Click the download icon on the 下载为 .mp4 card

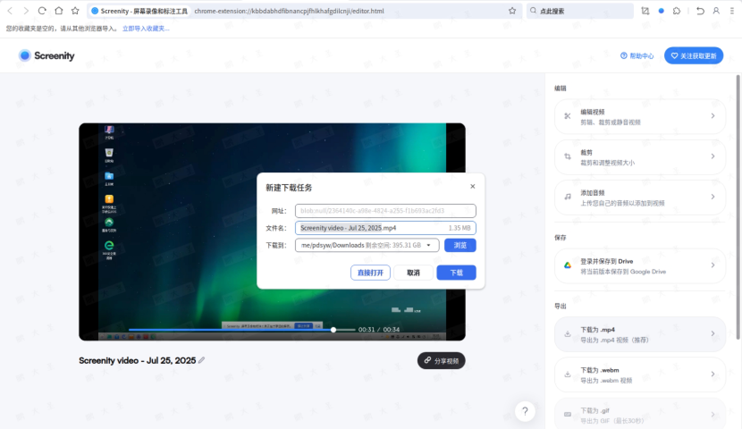point(567,333)
